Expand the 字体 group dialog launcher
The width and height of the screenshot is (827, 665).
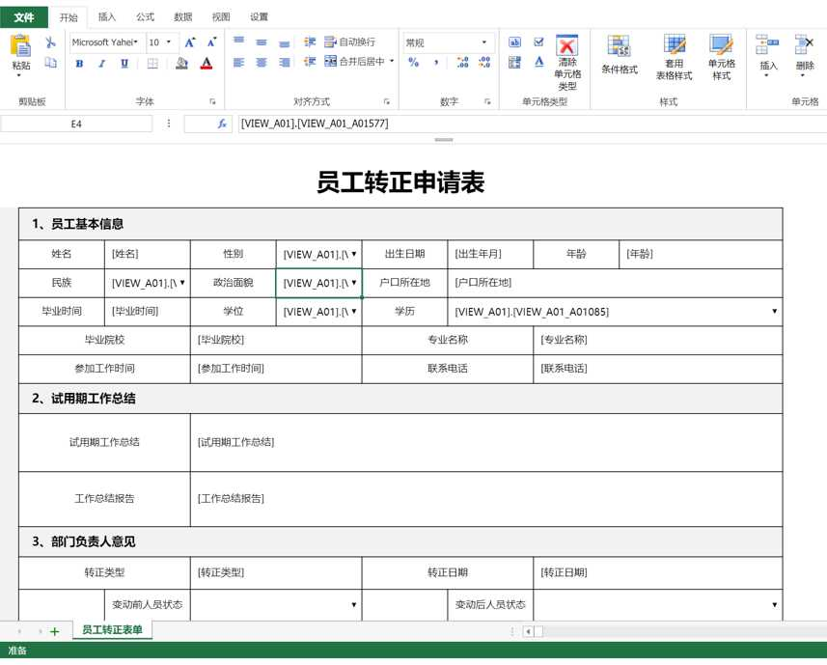[x=212, y=101]
